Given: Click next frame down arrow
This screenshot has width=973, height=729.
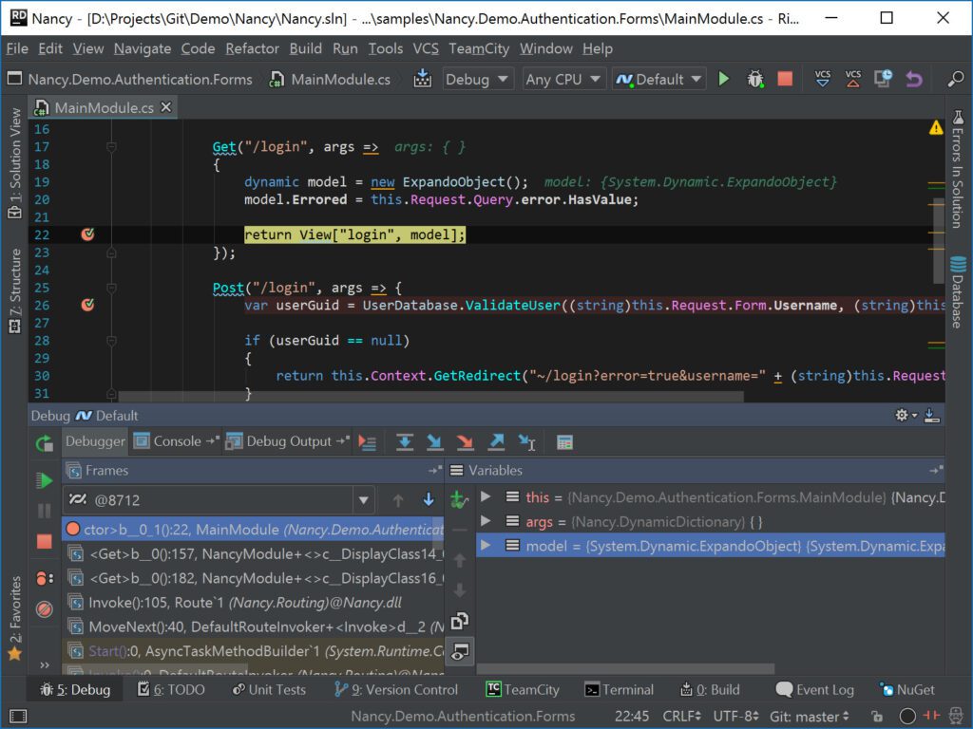Looking at the screenshot, I should click(428, 499).
